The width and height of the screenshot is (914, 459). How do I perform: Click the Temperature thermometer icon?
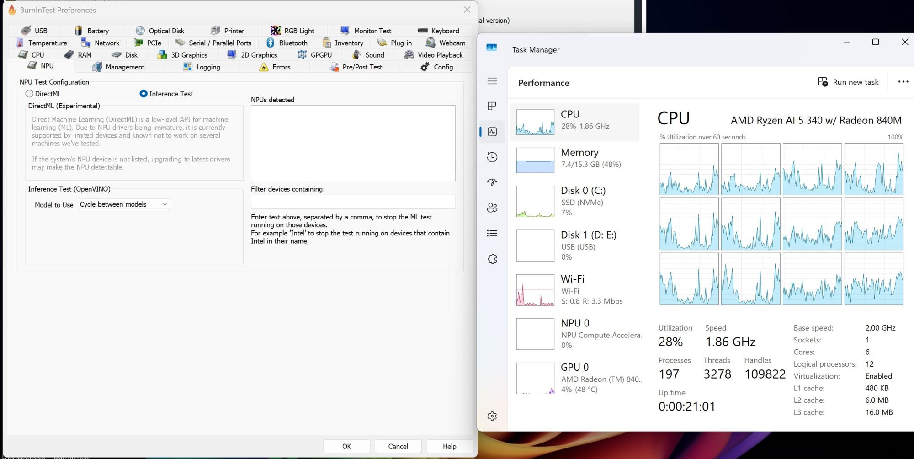coord(20,43)
